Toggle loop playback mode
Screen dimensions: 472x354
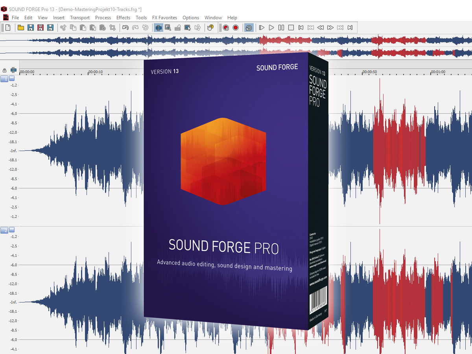(249, 28)
